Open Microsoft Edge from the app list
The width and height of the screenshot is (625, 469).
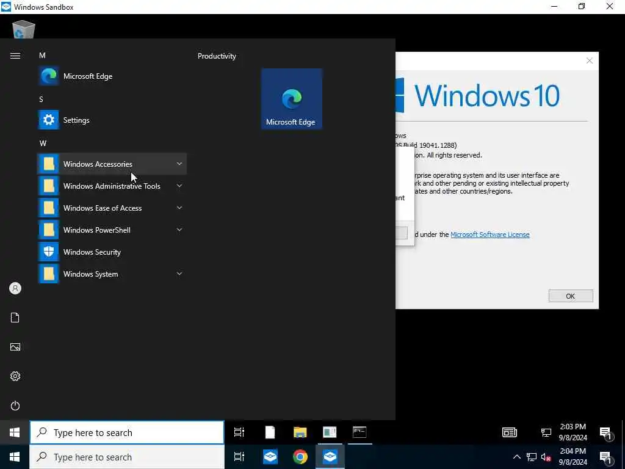(x=112, y=76)
